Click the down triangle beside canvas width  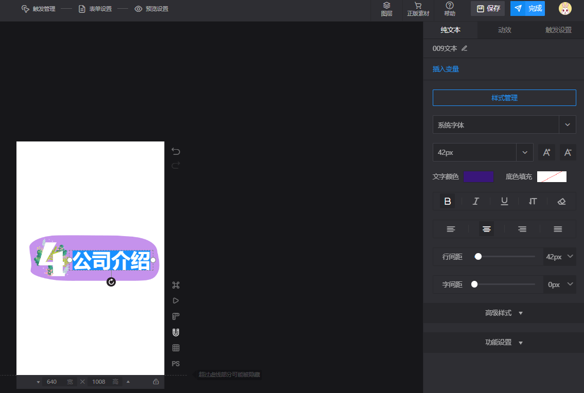tap(38, 382)
